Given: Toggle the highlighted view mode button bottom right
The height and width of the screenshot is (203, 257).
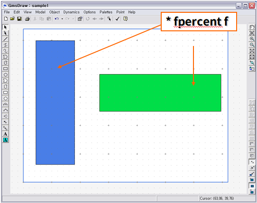Looking at the screenshot, I should pyautogui.click(x=252, y=186).
